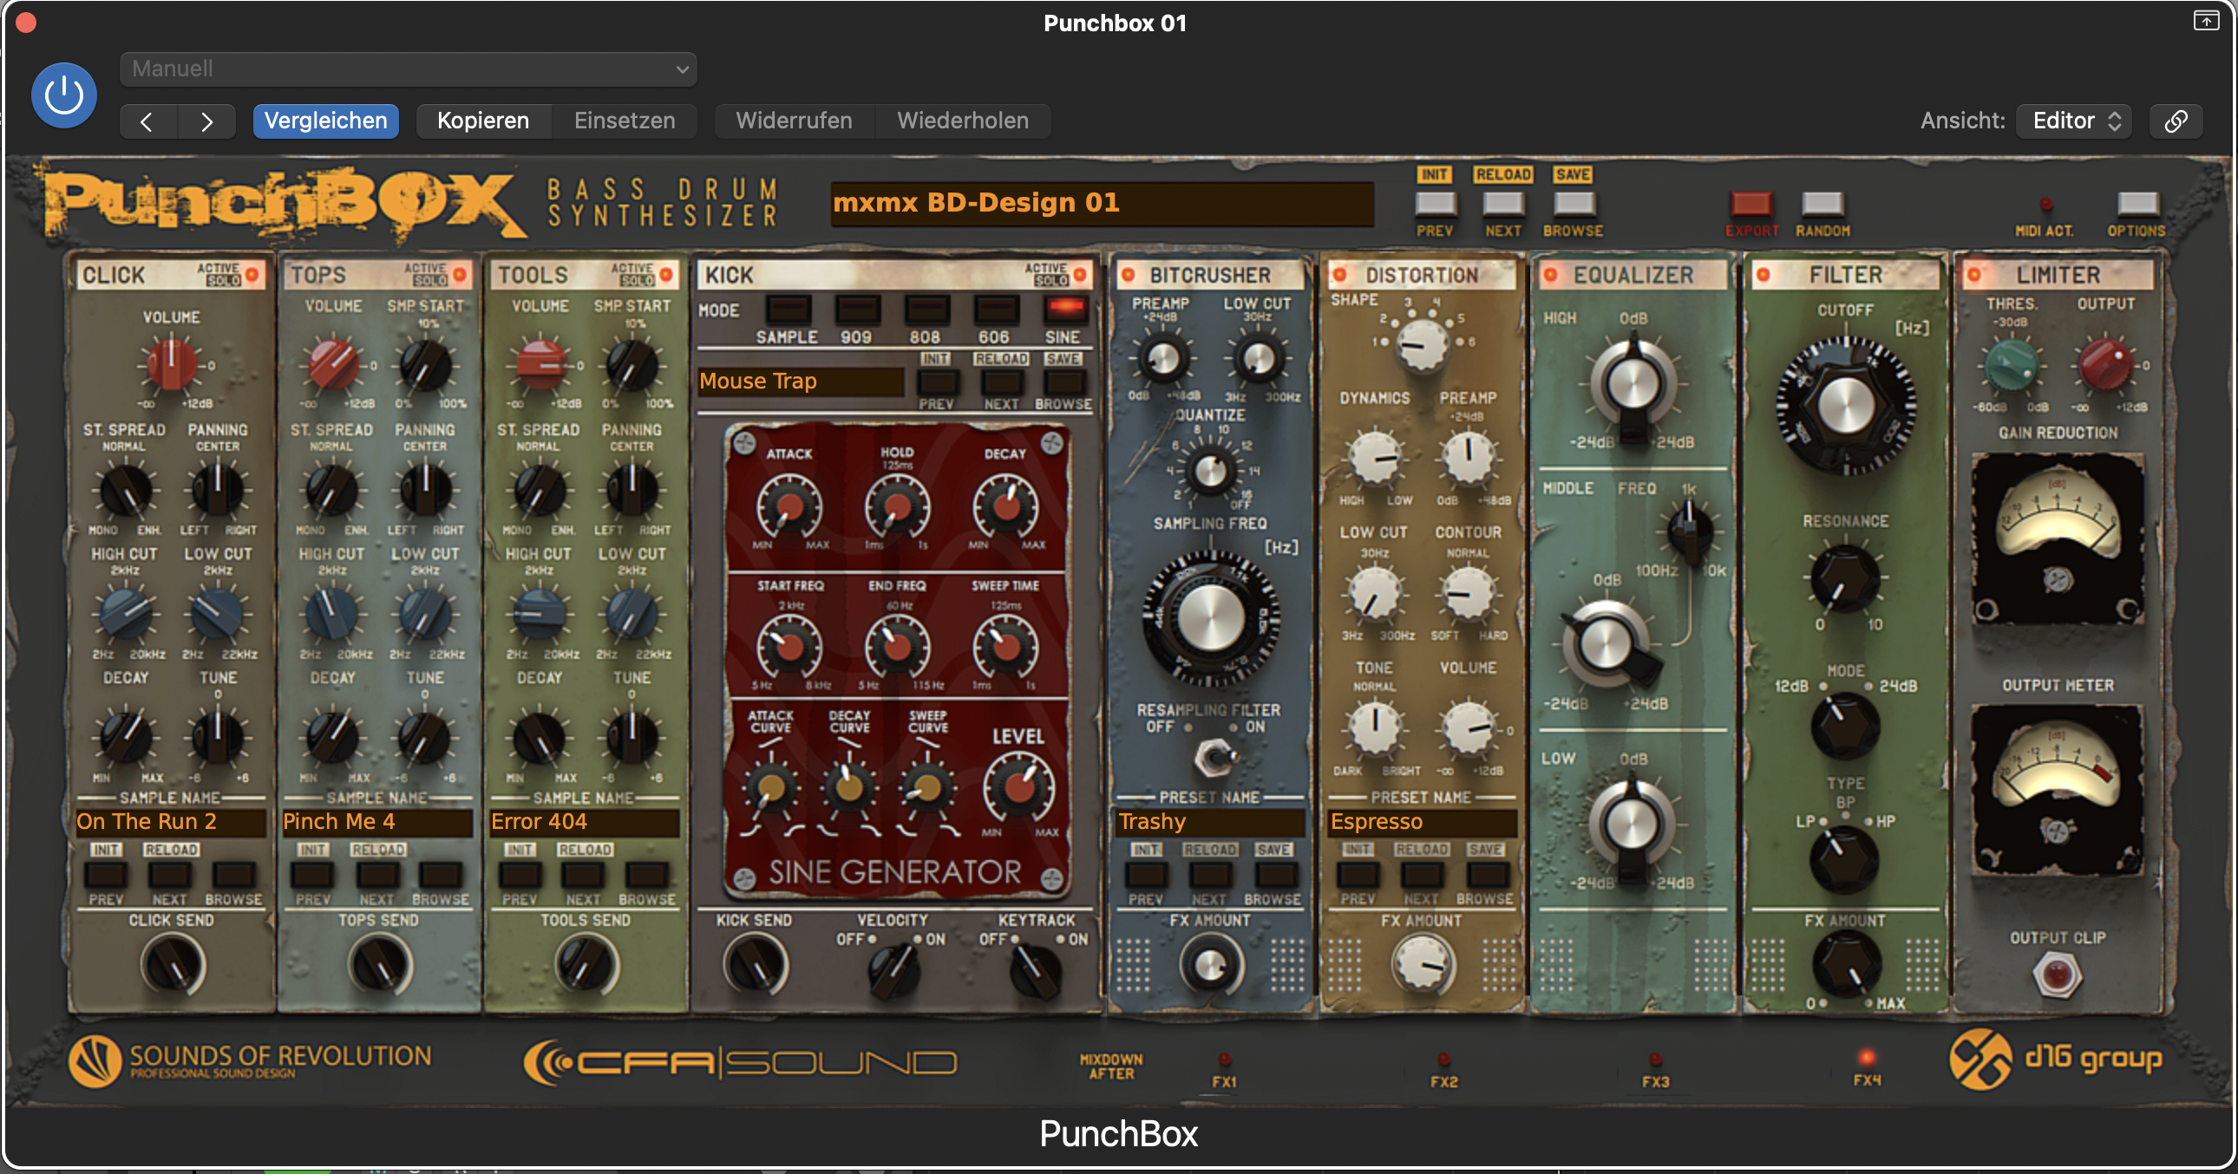This screenshot has height=1174, width=2238.
Task: Click the Vergleichen button
Action: click(326, 121)
